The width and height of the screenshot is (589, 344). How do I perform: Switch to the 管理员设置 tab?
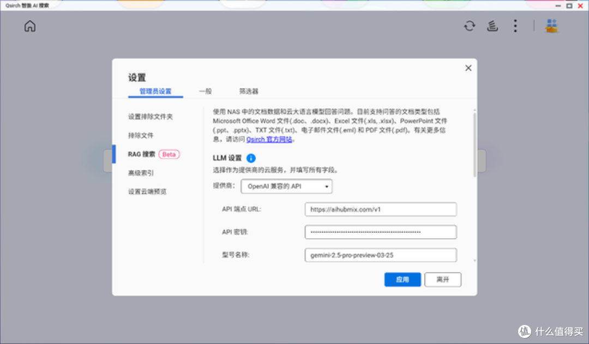pos(155,91)
